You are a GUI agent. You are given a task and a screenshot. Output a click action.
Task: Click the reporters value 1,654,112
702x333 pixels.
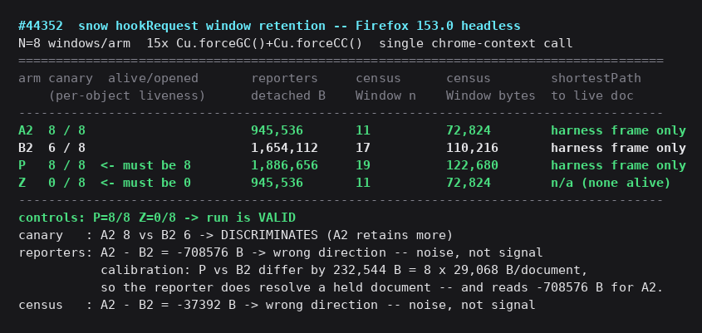(284, 148)
